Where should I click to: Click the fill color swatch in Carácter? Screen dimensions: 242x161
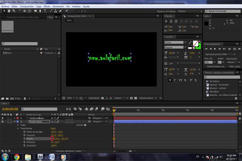pos(195,43)
